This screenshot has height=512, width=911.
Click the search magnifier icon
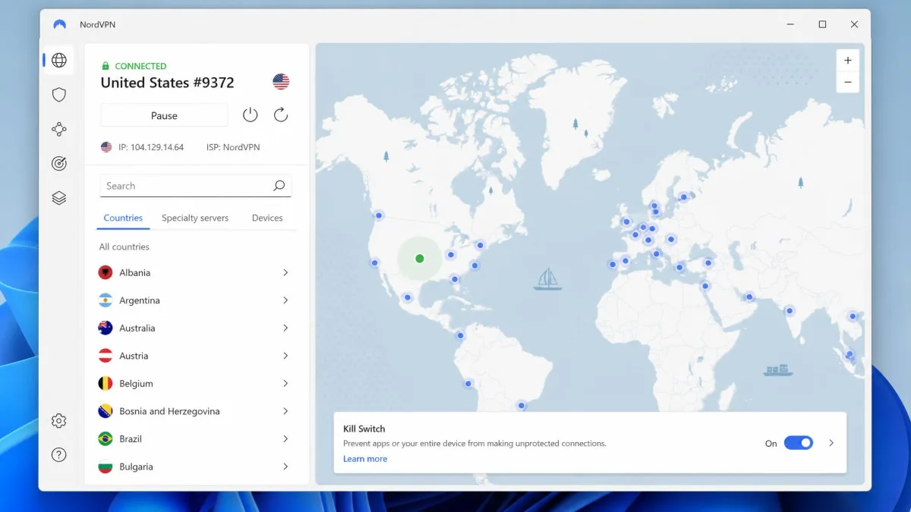(279, 186)
